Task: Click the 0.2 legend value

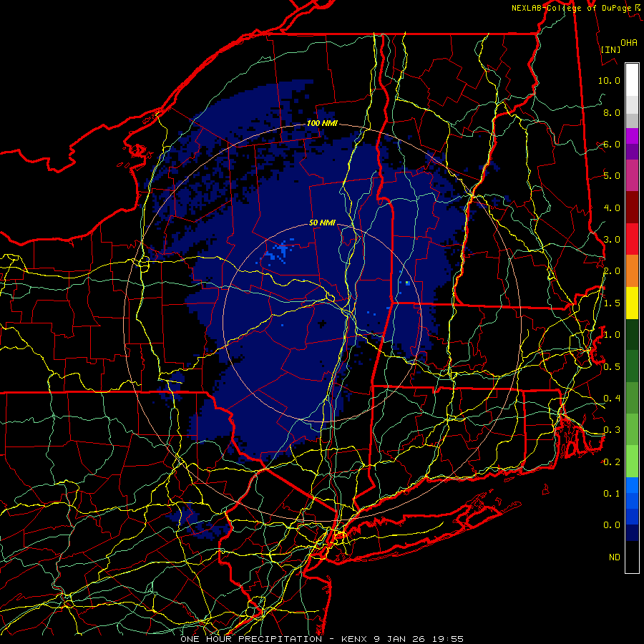Action: 612,462
